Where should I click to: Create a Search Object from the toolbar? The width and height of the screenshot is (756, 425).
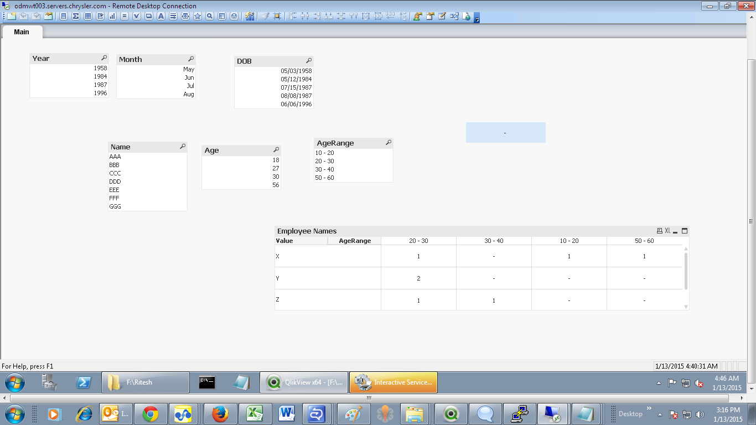[210, 17]
